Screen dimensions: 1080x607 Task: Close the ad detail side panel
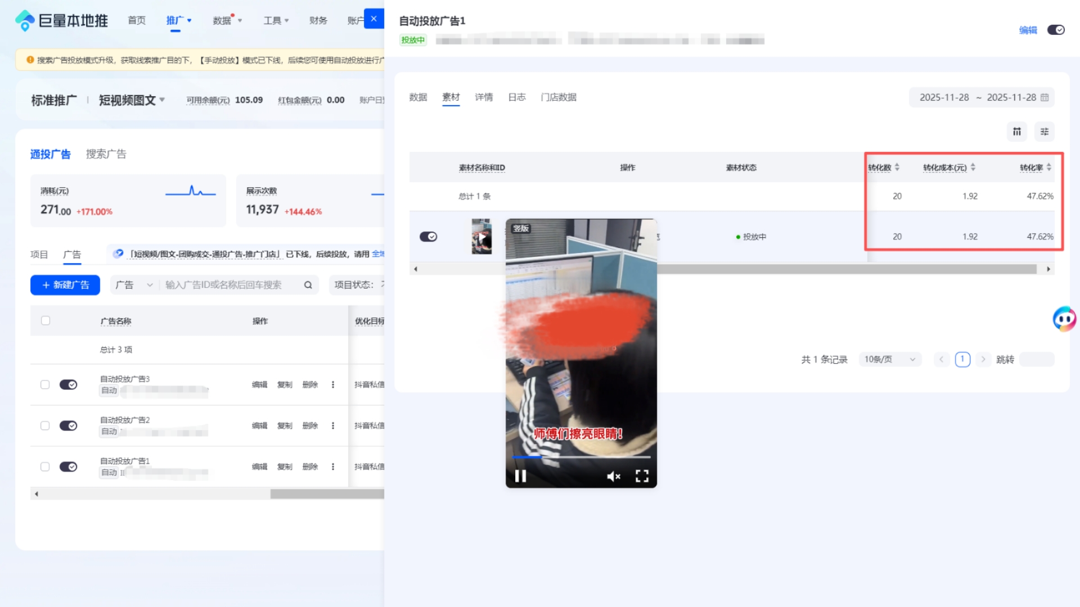373,19
